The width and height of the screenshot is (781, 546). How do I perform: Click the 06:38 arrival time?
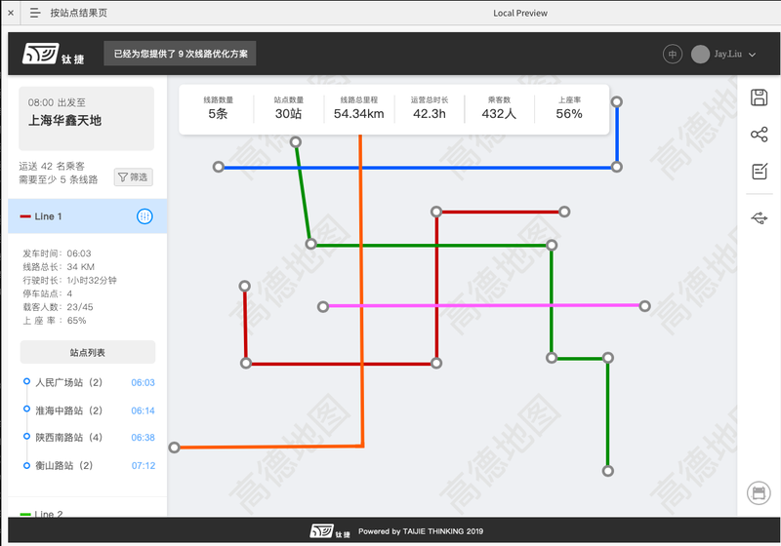(x=143, y=438)
